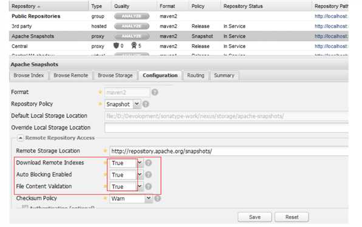Select the Central repository row
The image size is (362, 227).
[x=179, y=46]
